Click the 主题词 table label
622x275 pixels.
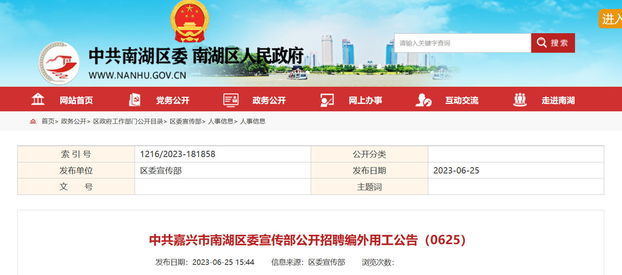(x=369, y=187)
